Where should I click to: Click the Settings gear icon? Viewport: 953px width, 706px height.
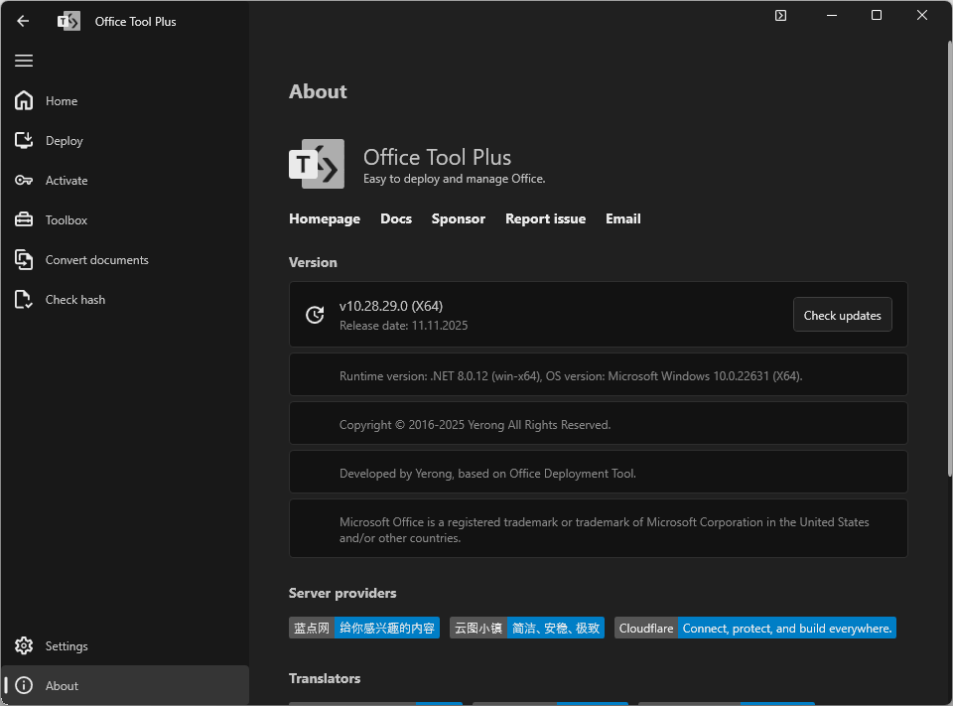click(24, 645)
